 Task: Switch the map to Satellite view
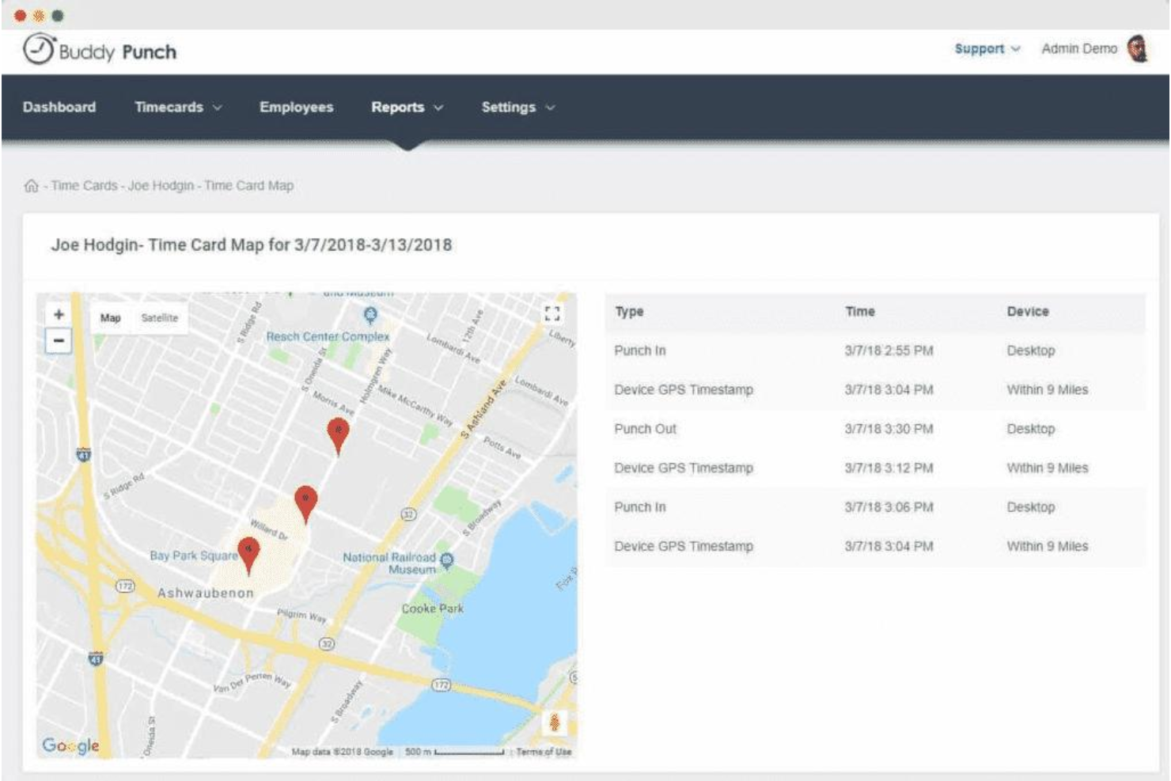[x=161, y=317]
